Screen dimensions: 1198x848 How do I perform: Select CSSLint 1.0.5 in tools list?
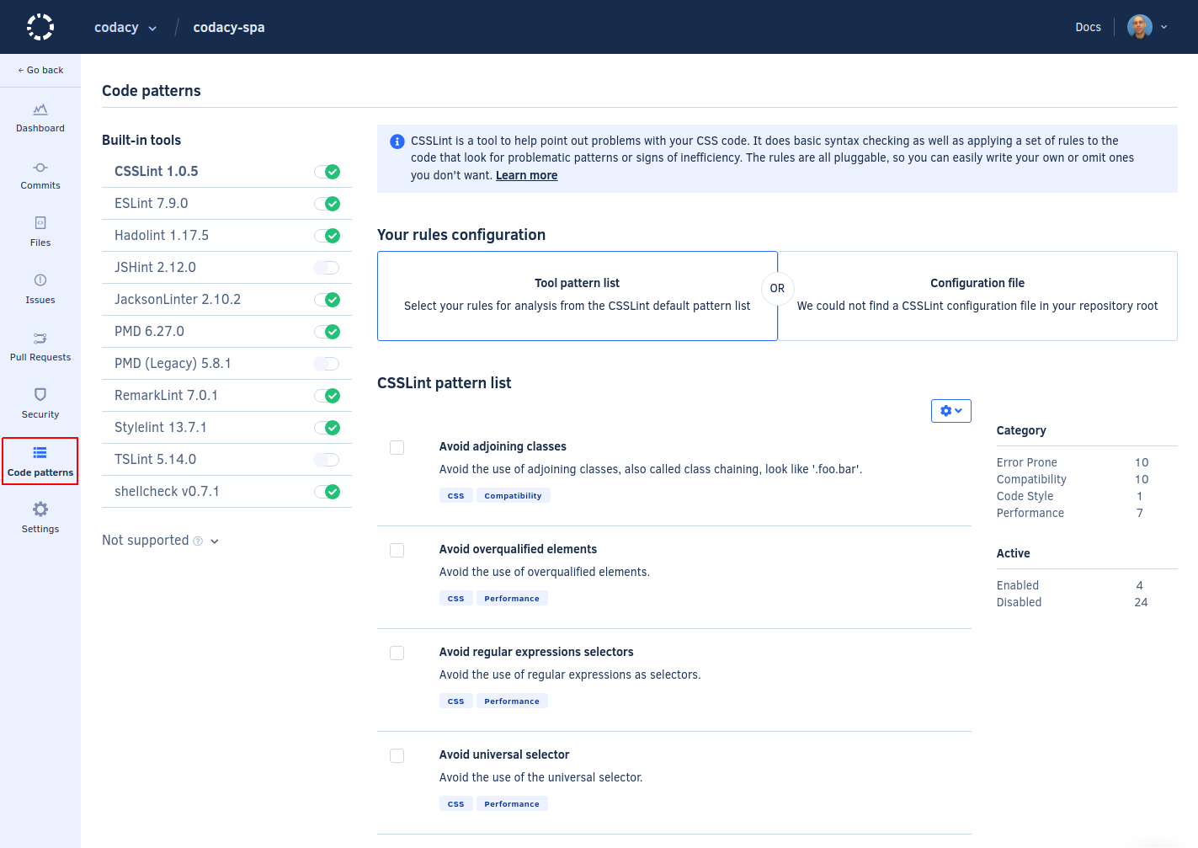click(157, 172)
